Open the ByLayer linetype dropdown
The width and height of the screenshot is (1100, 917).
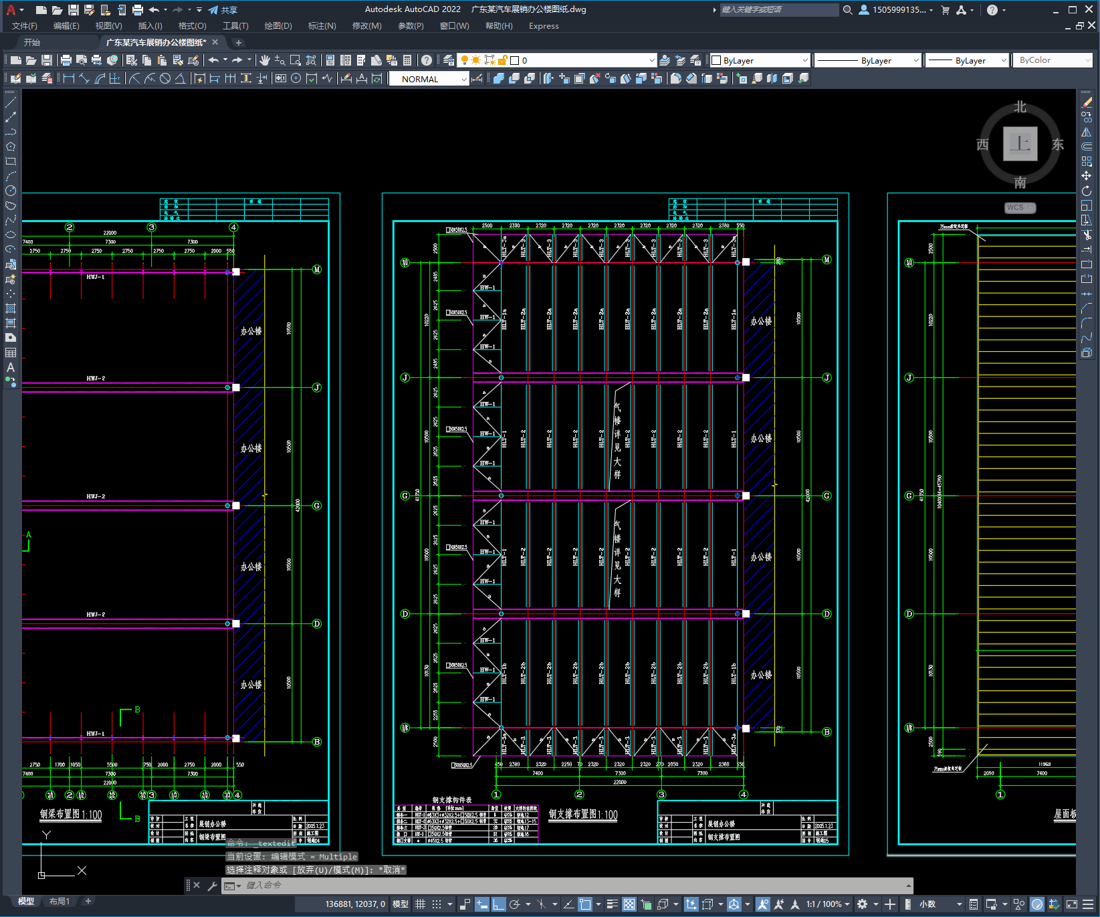pyautogui.click(x=868, y=60)
